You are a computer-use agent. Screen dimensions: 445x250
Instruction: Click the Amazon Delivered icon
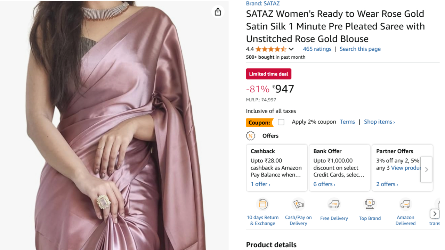tap(405, 205)
